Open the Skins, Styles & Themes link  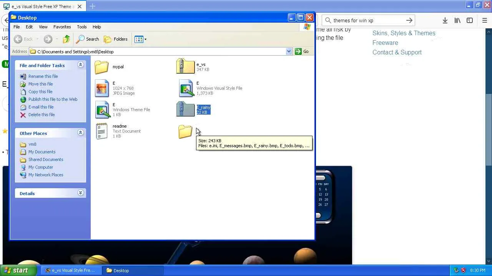click(x=404, y=33)
